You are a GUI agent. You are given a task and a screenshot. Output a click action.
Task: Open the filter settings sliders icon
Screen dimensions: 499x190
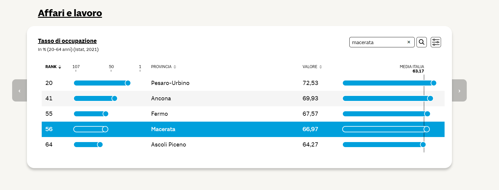(436, 42)
